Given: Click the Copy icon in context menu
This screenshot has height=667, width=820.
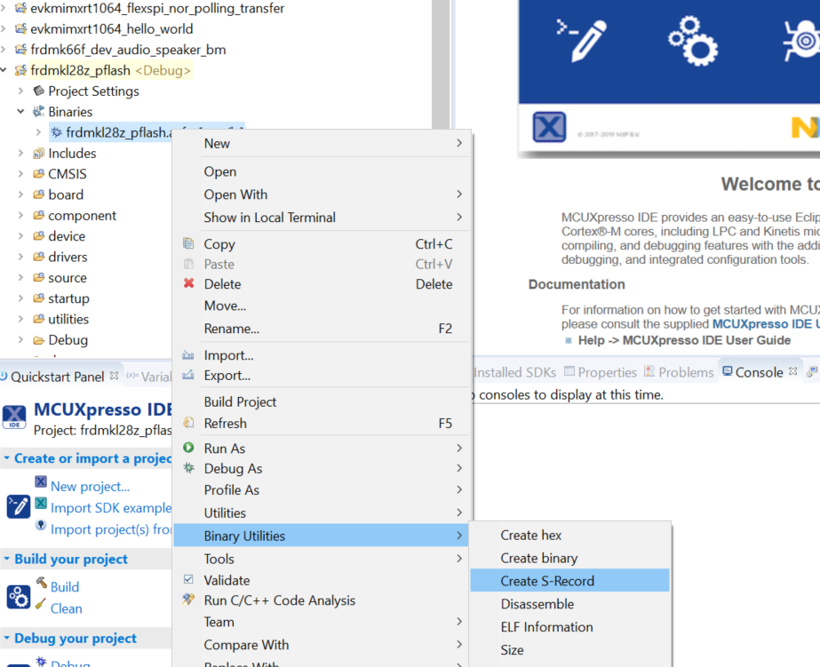Looking at the screenshot, I should tap(188, 243).
